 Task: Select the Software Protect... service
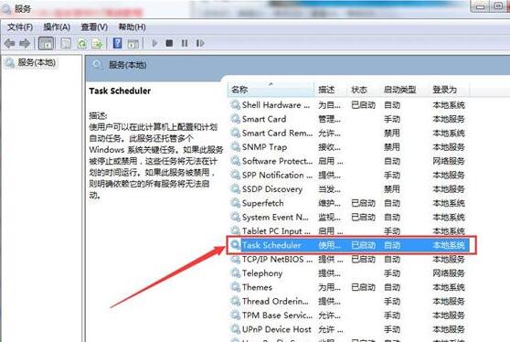click(348, 161)
